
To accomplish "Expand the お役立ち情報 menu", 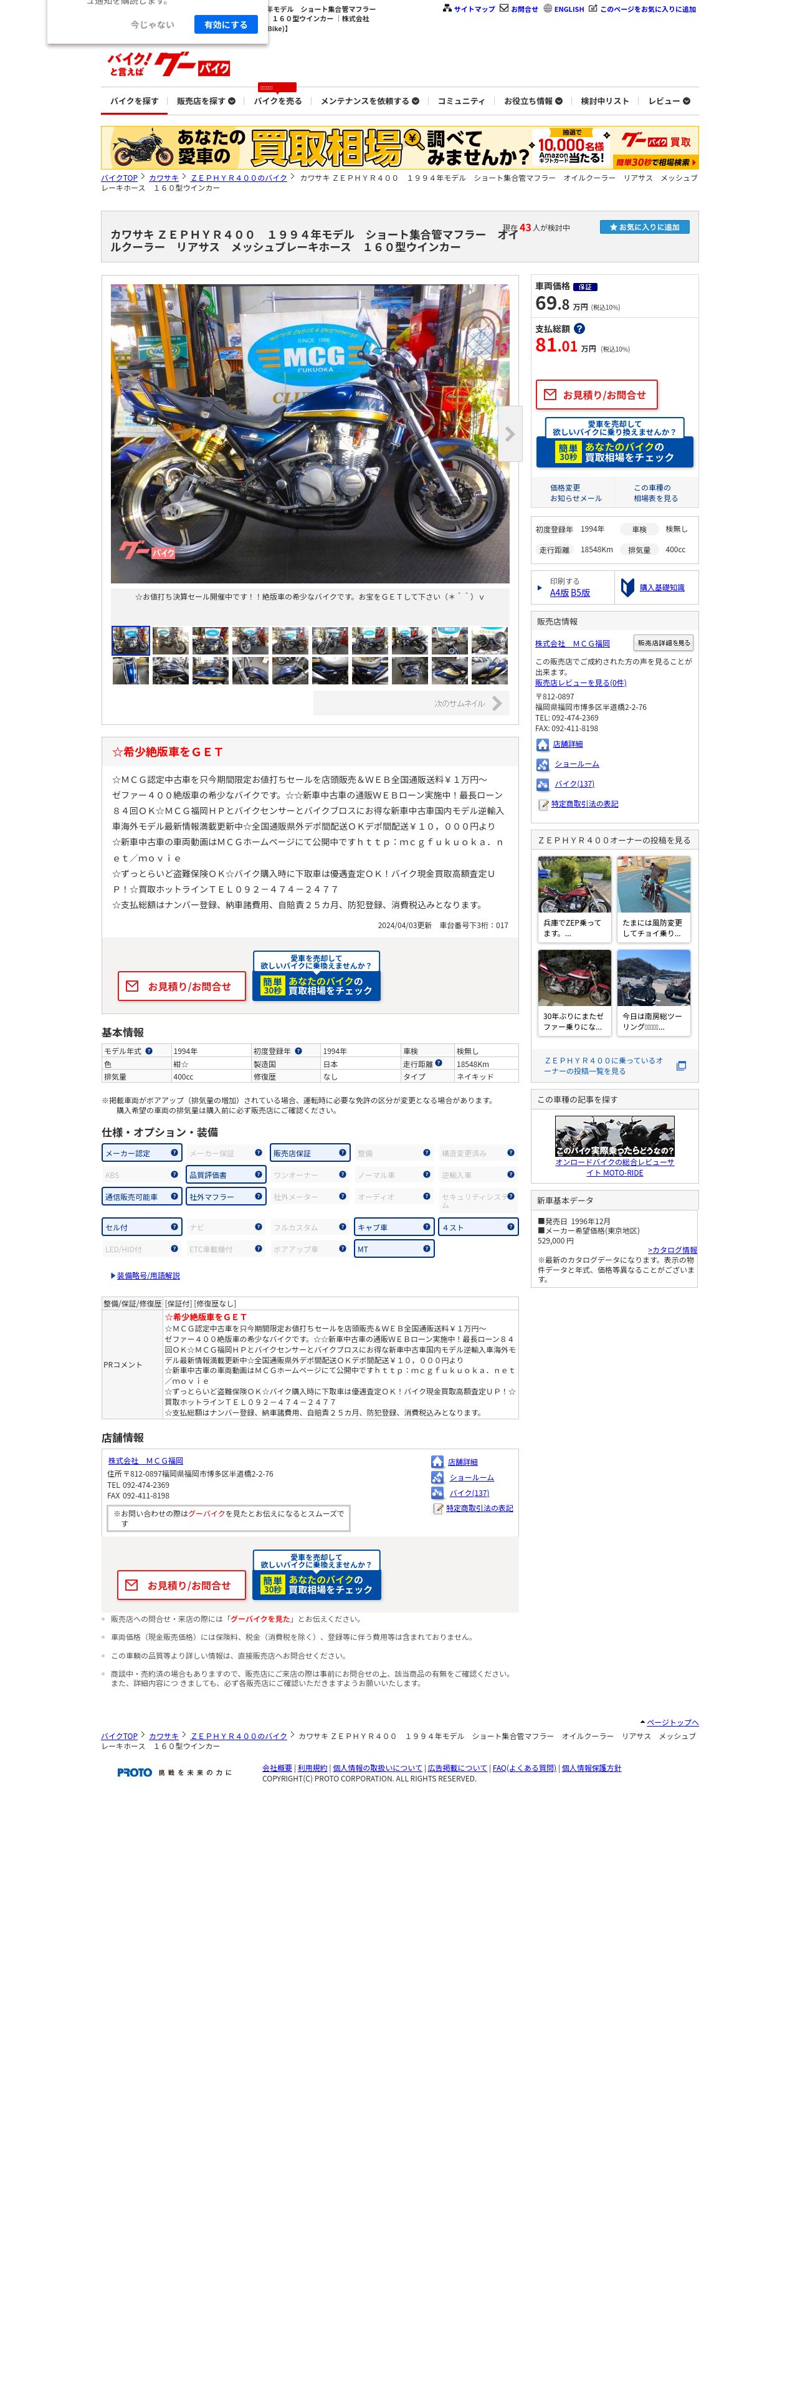I will (533, 100).
